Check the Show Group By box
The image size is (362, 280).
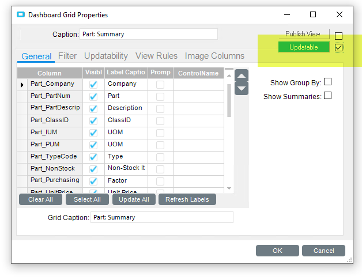(x=328, y=82)
